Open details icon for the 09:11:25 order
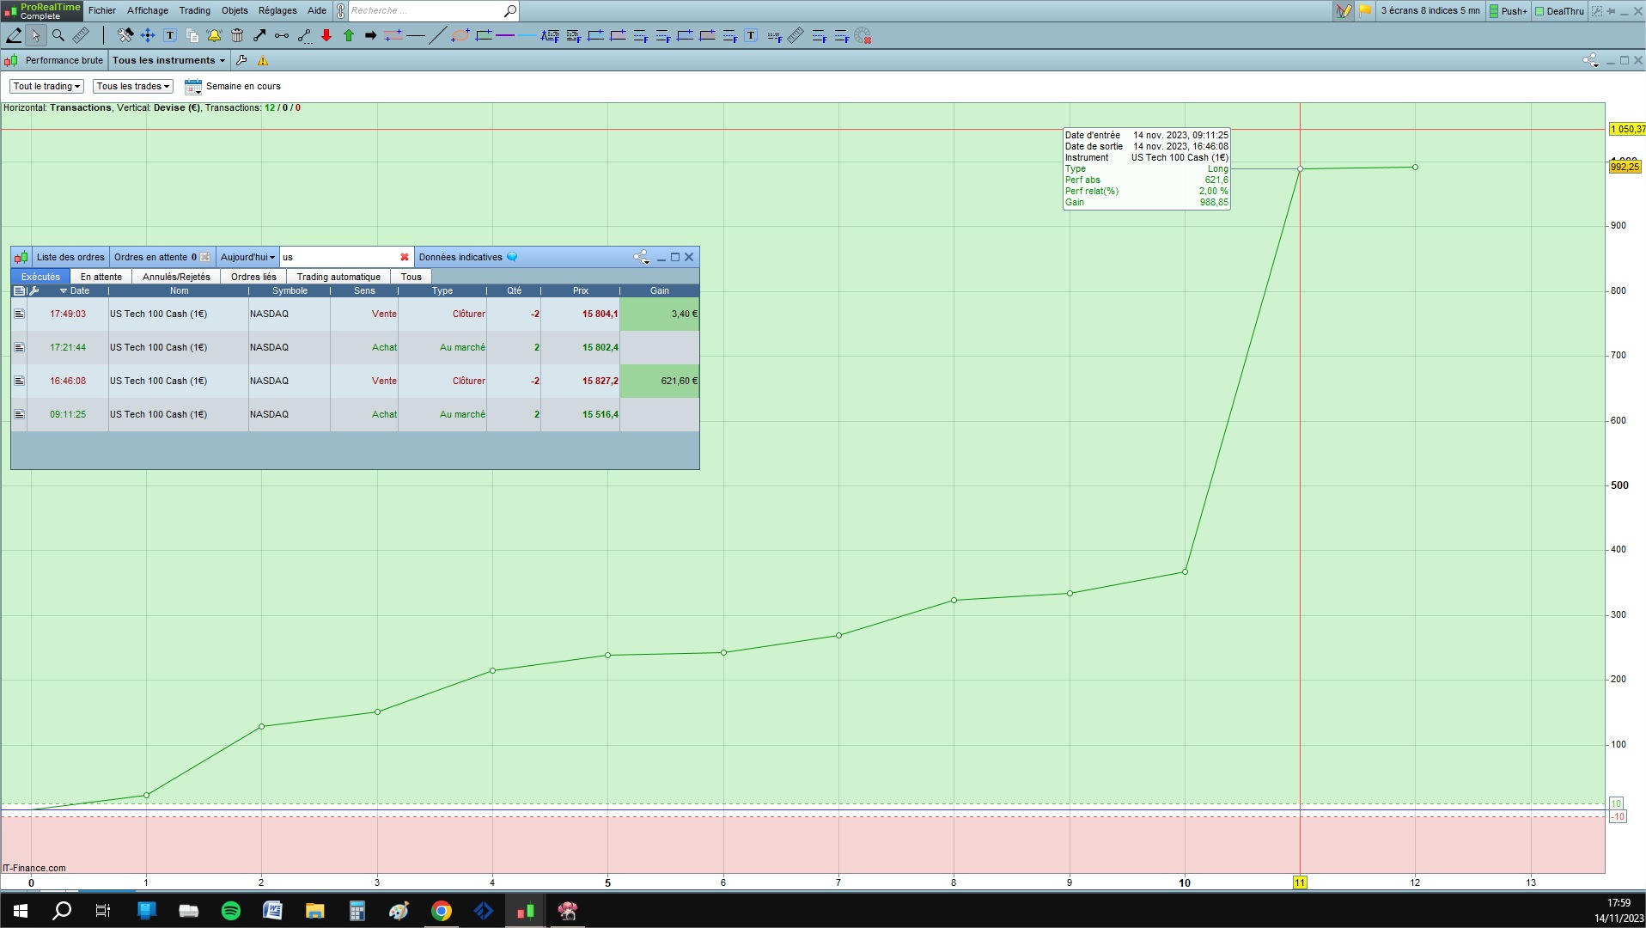The image size is (1646, 928). (x=19, y=414)
